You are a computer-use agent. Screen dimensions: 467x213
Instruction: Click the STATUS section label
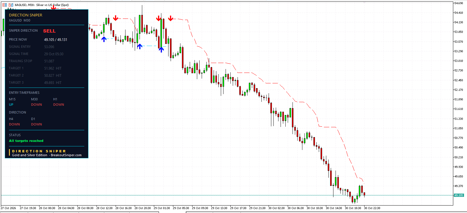point(15,135)
